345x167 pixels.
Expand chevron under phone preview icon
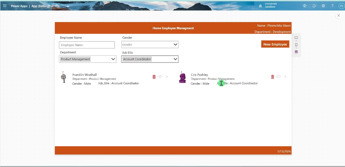[296, 48]
